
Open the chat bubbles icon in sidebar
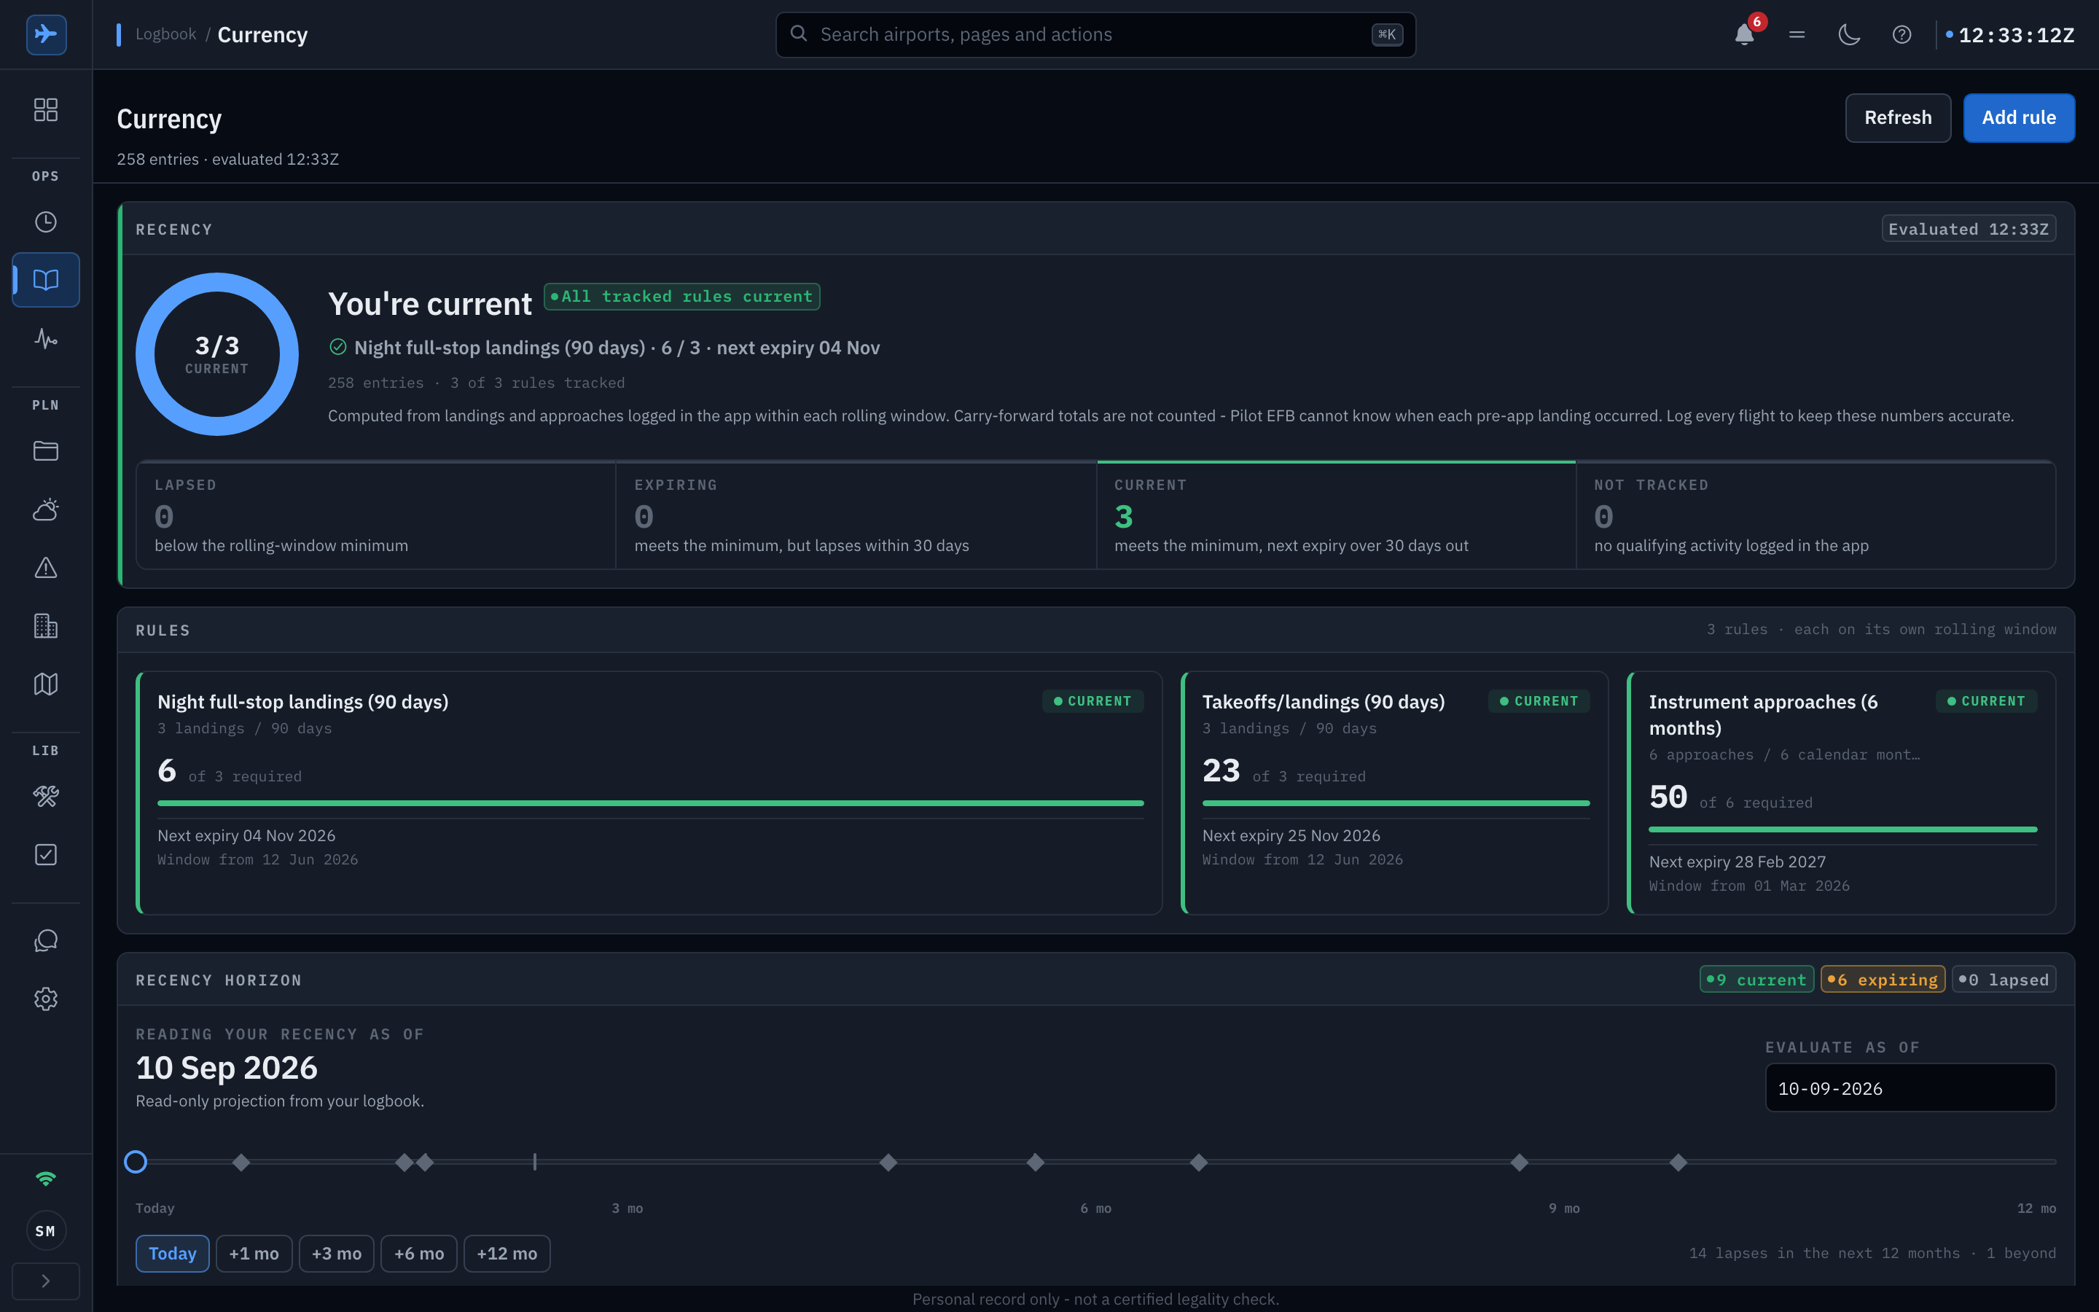tap(46, 940)
